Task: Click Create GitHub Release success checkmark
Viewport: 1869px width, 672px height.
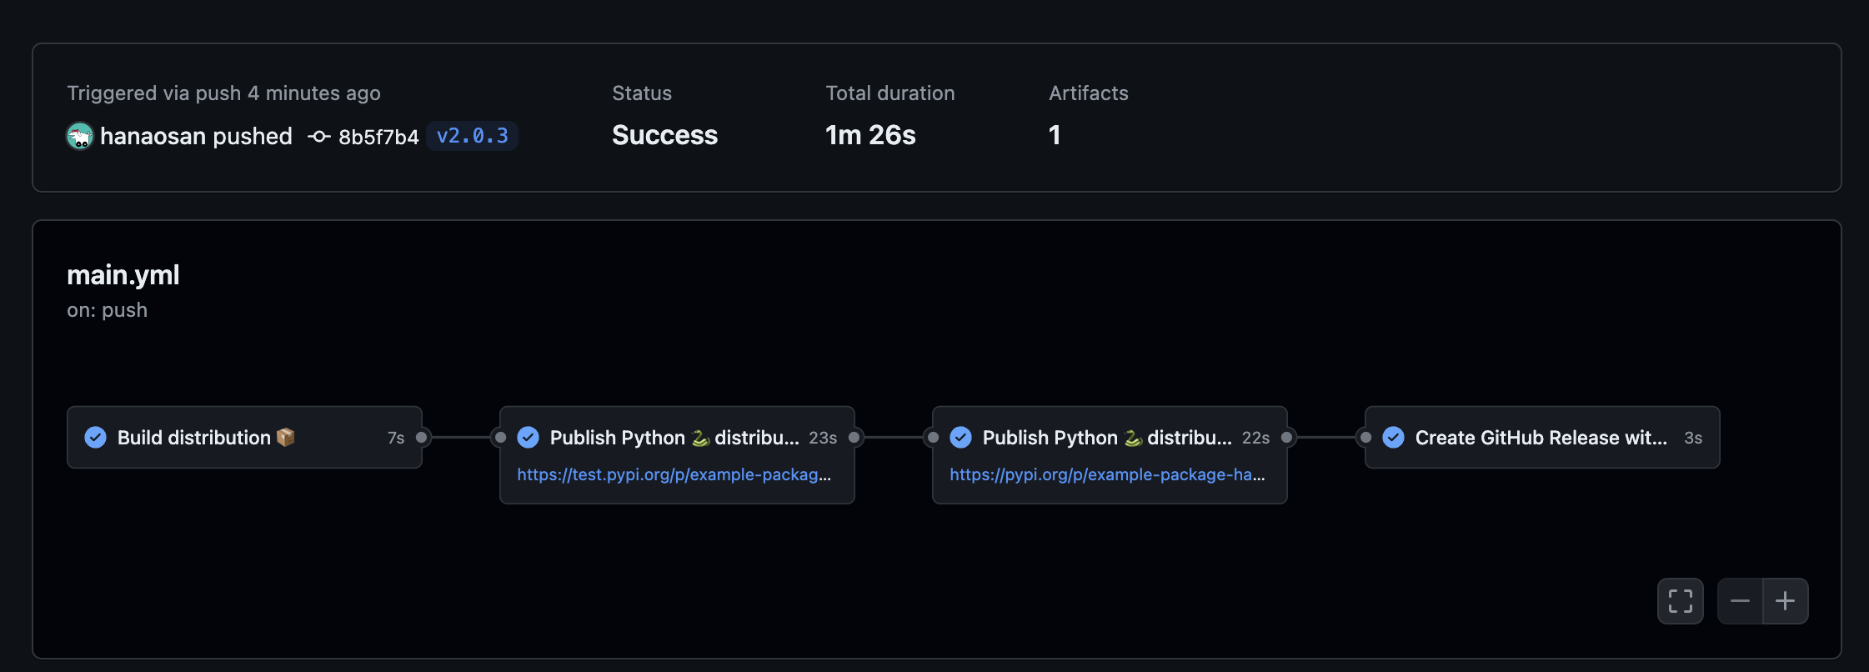Action: (x=1394, y=438)
